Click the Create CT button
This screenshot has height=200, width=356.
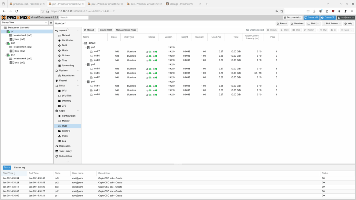pyautogui.click(x=328, y=17)
